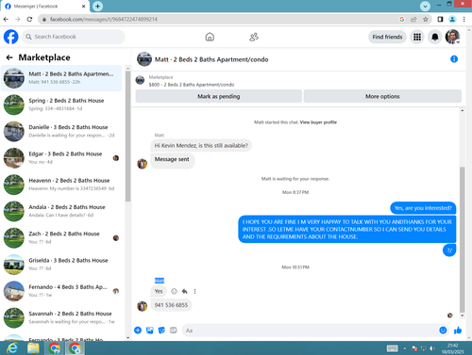Click the Search Facebook field
Screen dimensions: 472x355
click(x=74, y=37)
